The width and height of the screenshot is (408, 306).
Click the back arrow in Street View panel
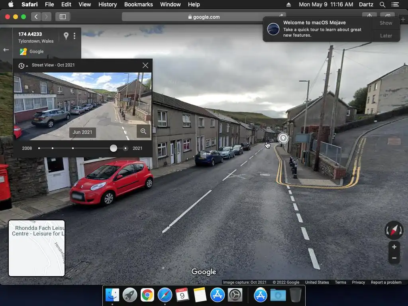pos(6,50)
